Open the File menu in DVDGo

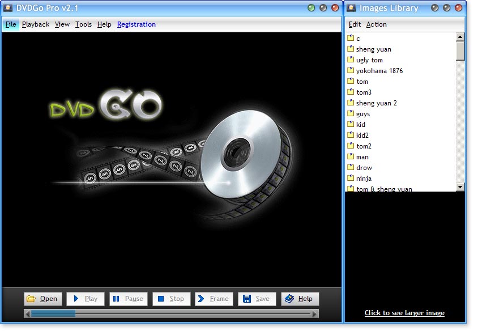click(x=11, y=24)
